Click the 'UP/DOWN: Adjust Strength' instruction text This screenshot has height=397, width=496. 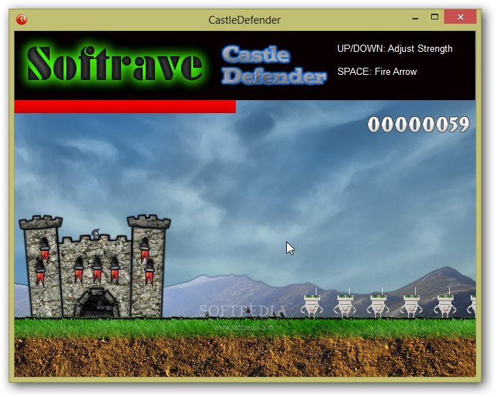(394, 49)
